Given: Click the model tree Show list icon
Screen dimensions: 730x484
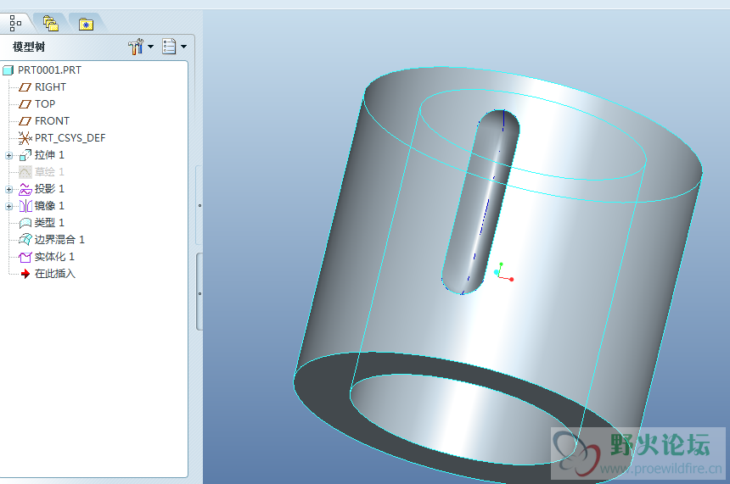Looking at the screenshot, I should (169, 47).
